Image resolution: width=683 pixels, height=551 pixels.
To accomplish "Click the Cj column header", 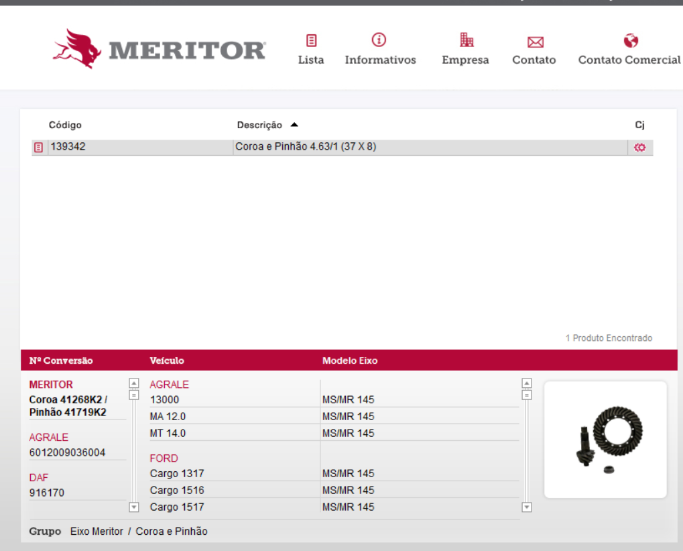I will [639, 126].
